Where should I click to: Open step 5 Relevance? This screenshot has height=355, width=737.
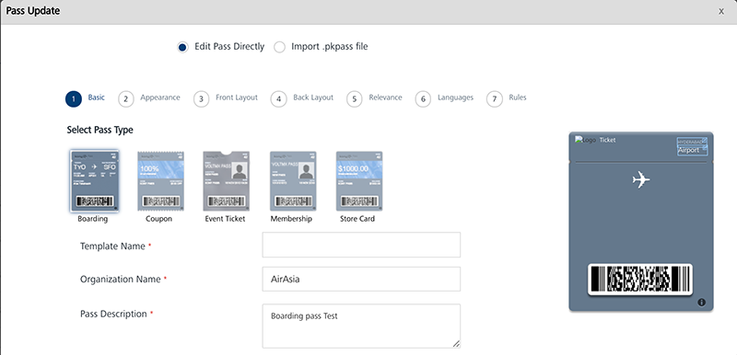click(374, 98)
